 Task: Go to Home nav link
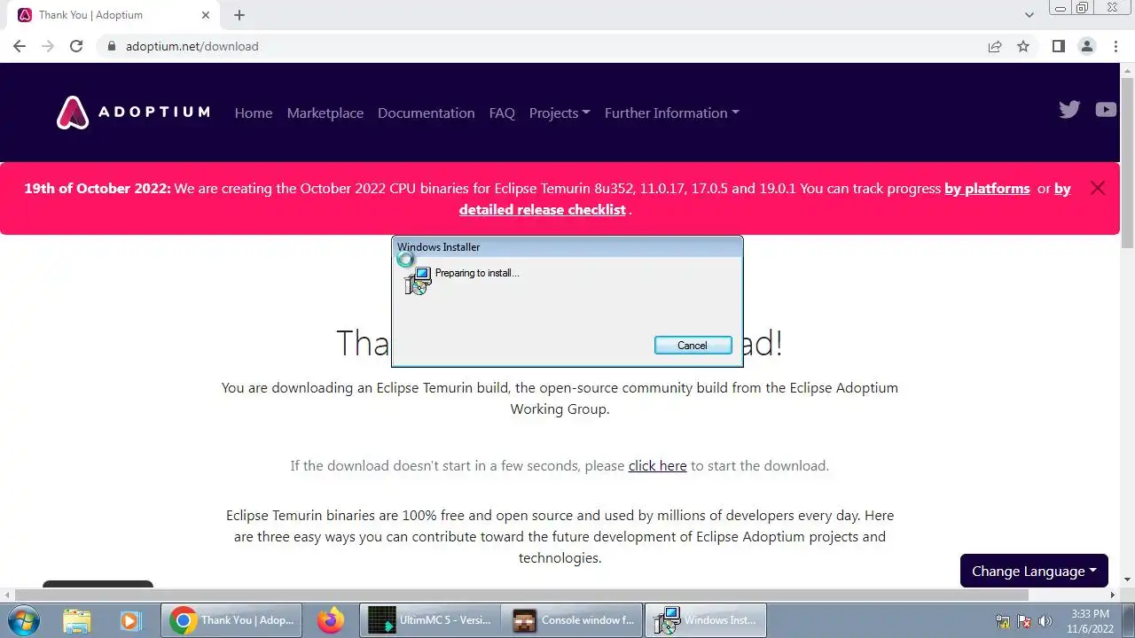click(x=254, y=113)
